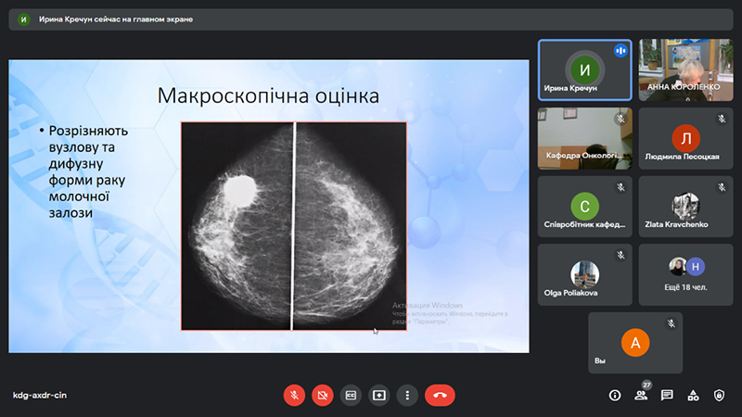Viewport: 742px width, 417px height.
Task: Show the participants list icon
Action: 640,395
